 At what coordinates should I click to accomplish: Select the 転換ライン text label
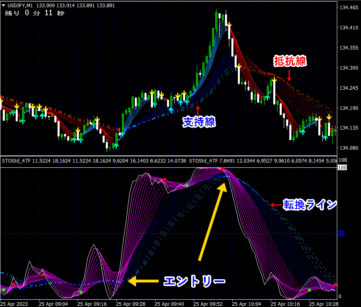click(x=309, y=205)
